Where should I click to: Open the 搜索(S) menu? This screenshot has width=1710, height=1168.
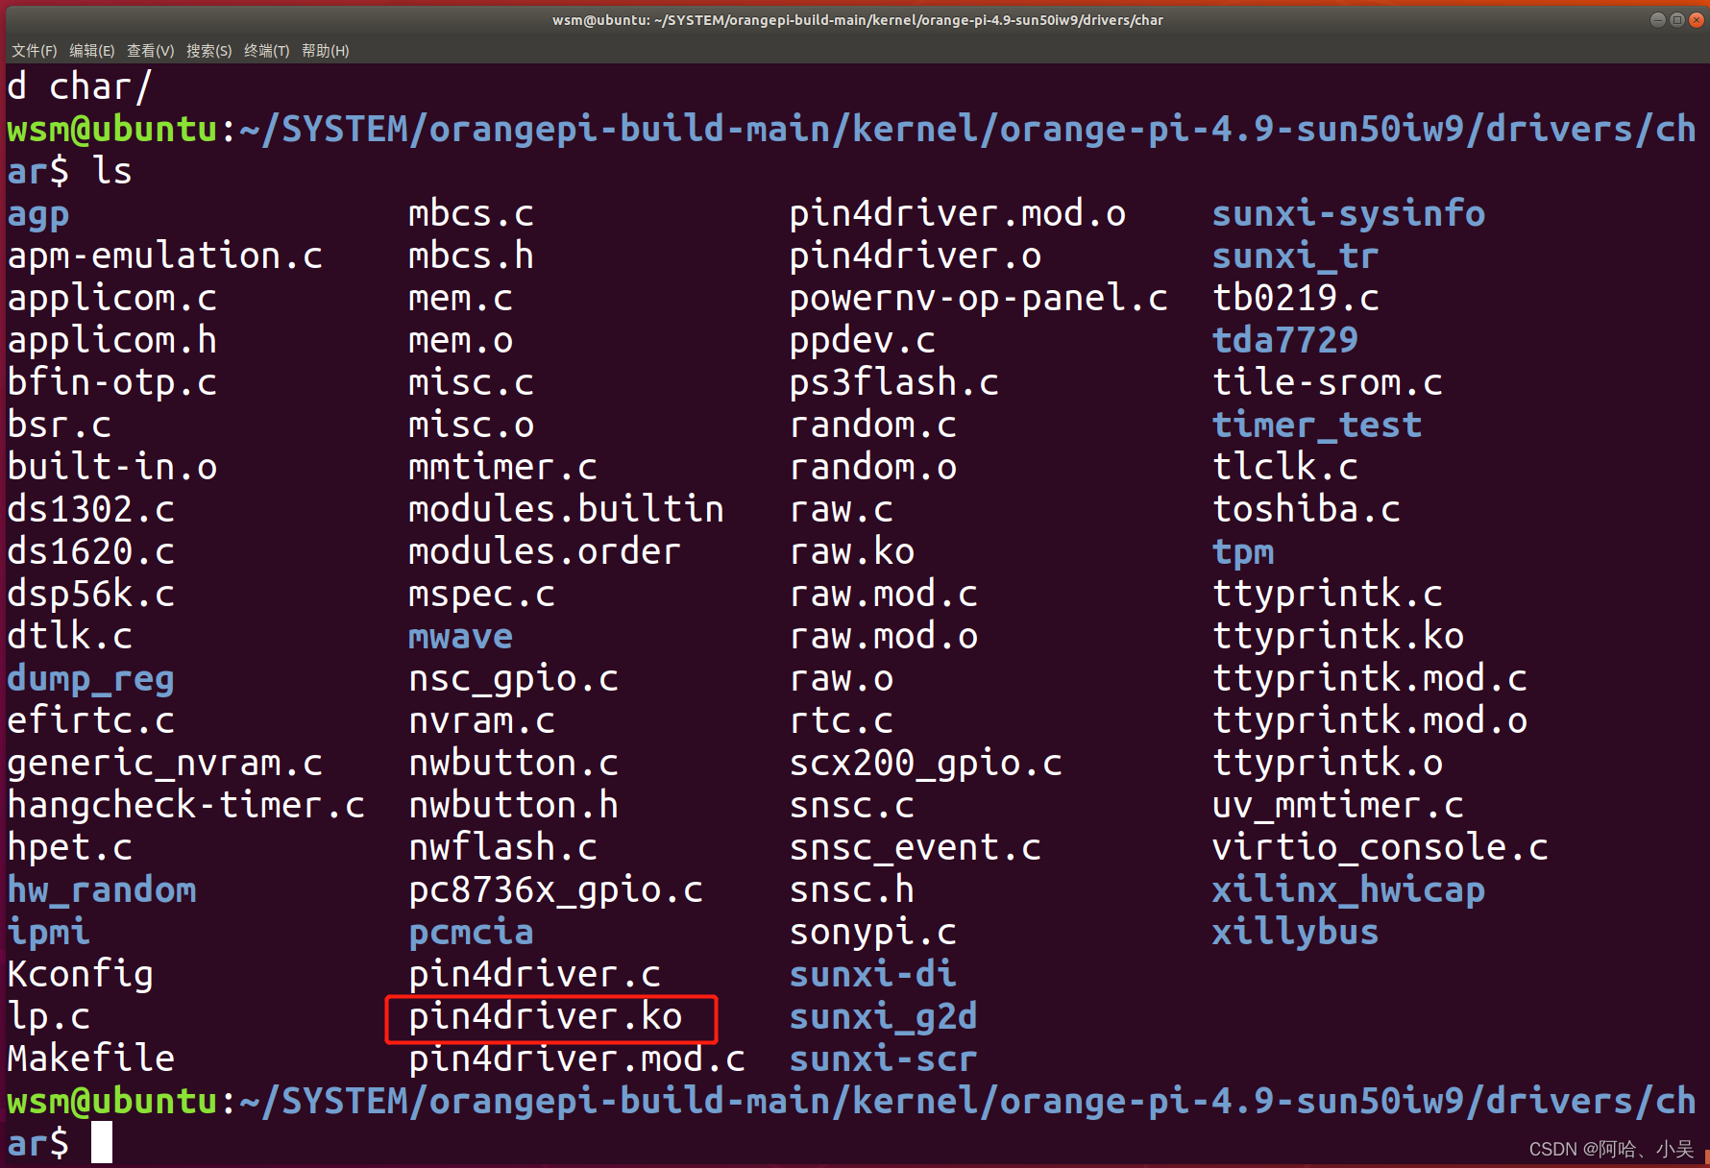coord(209,51)
